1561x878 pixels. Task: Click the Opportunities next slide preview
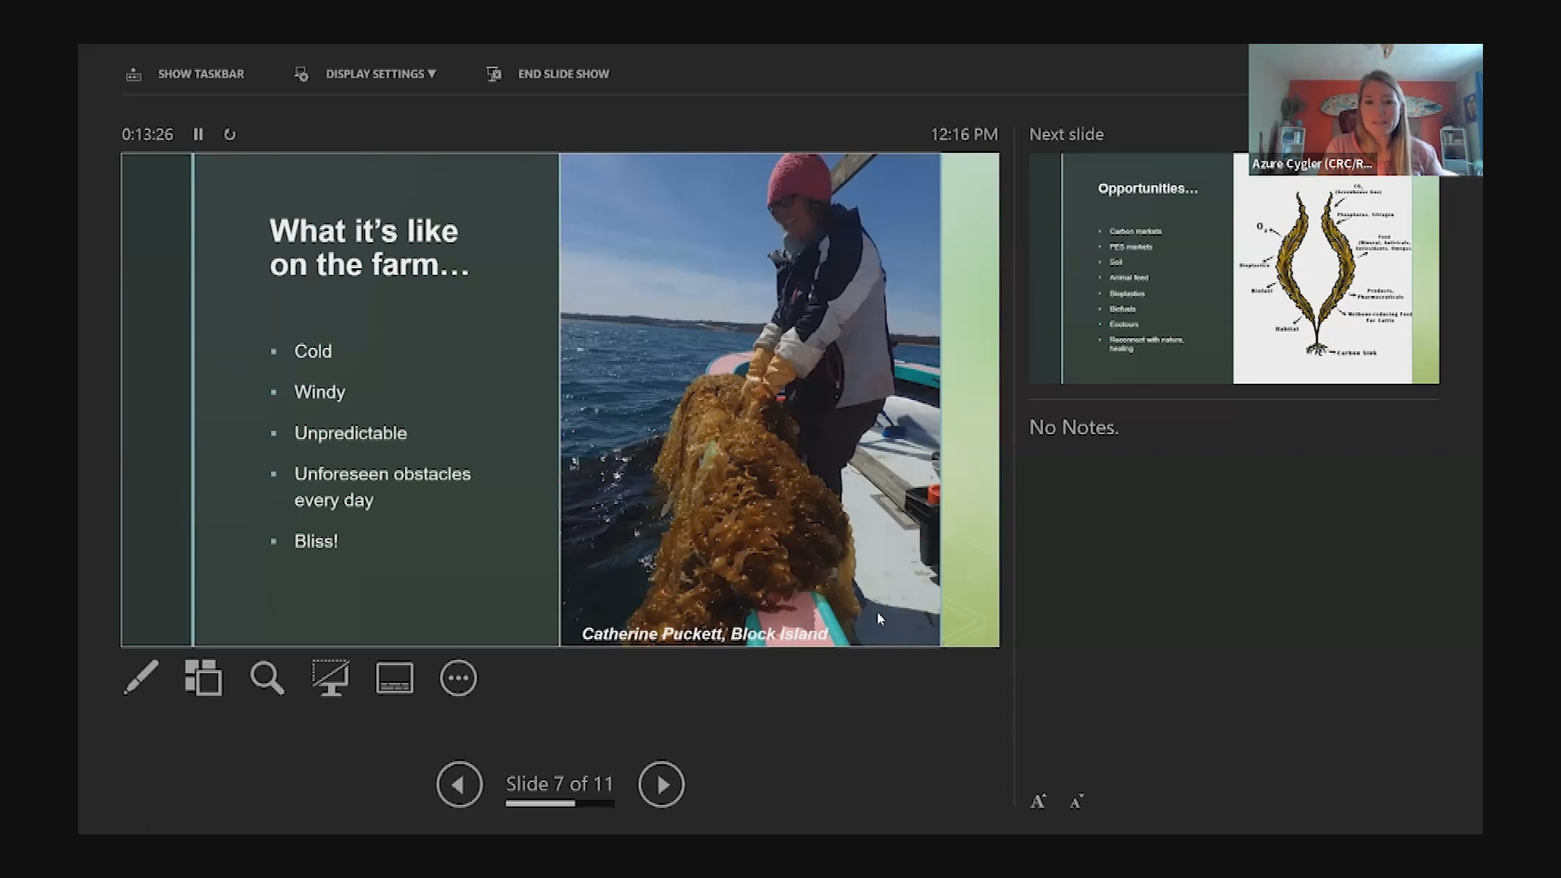coord(1233,268)
